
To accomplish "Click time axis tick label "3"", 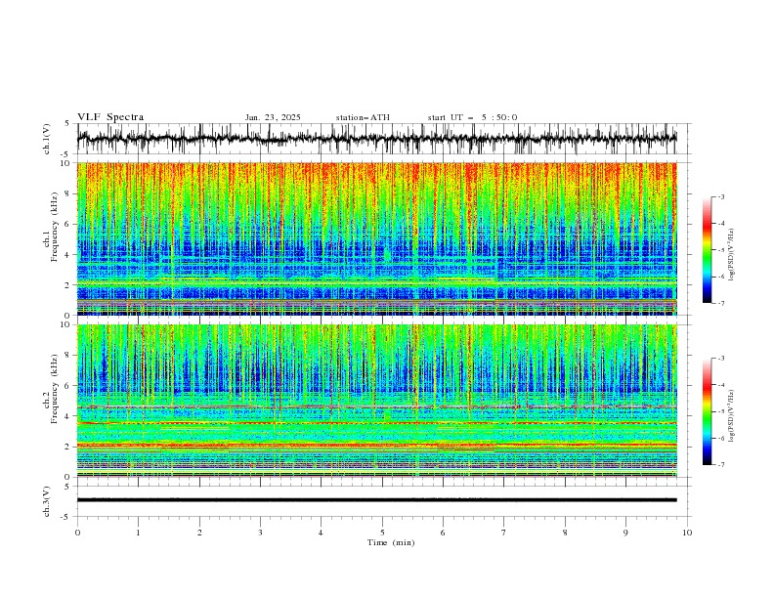I will click(260, 533).
